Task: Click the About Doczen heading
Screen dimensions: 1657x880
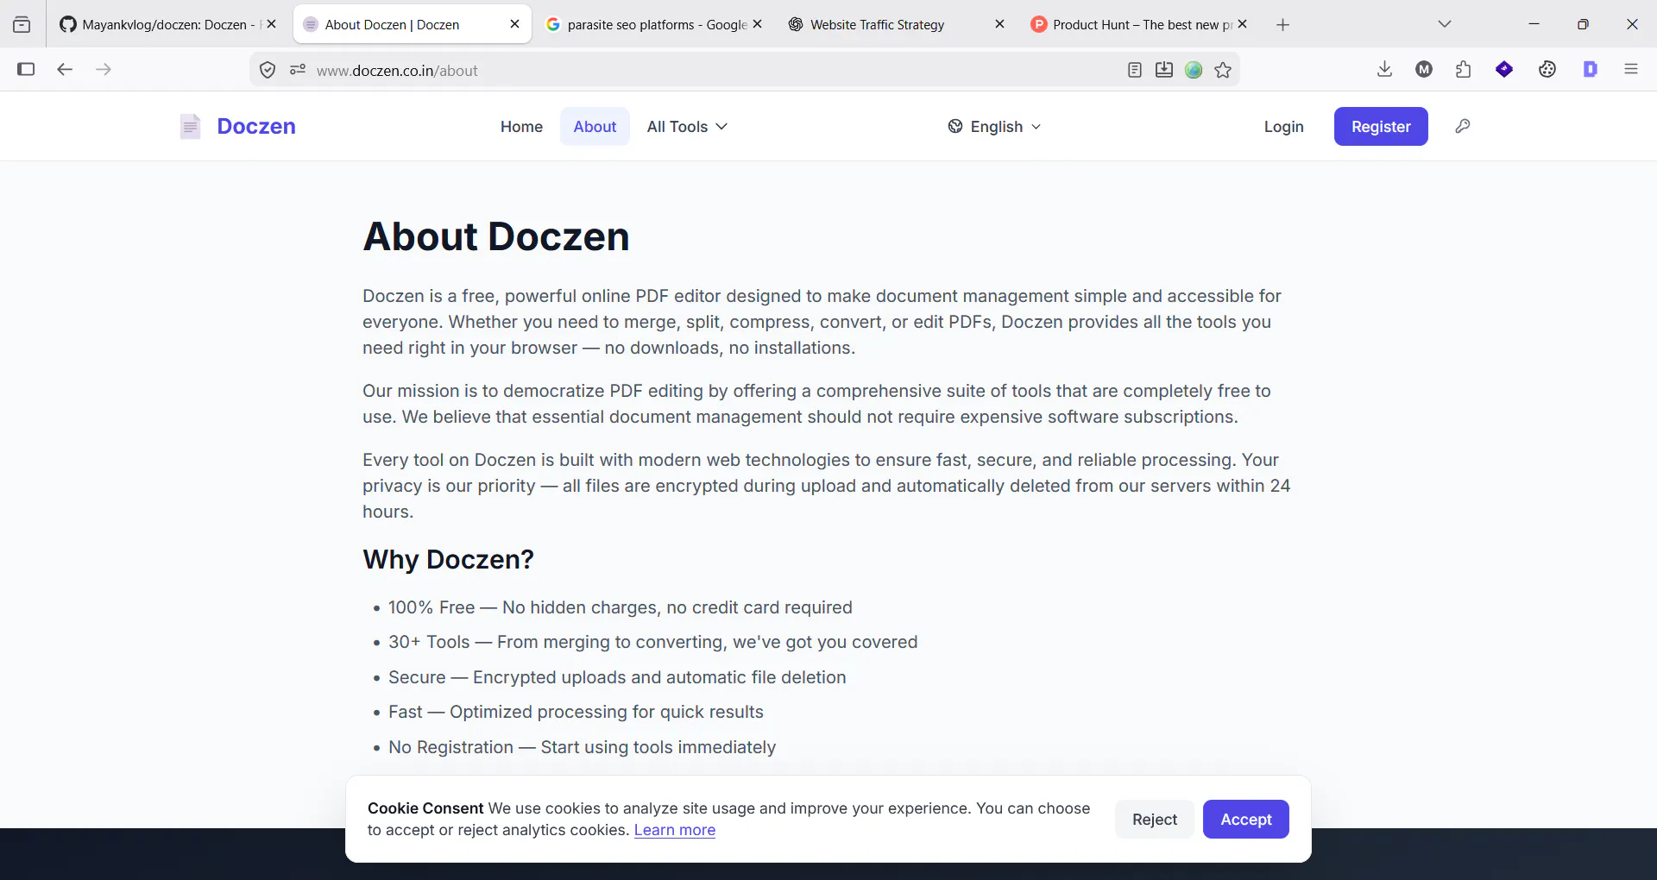Action: tap(496, 236)
